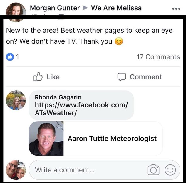The image size is (186, 183).
Task: Follow the facebook.com/ATsWeather link
Action: point(81,109)
